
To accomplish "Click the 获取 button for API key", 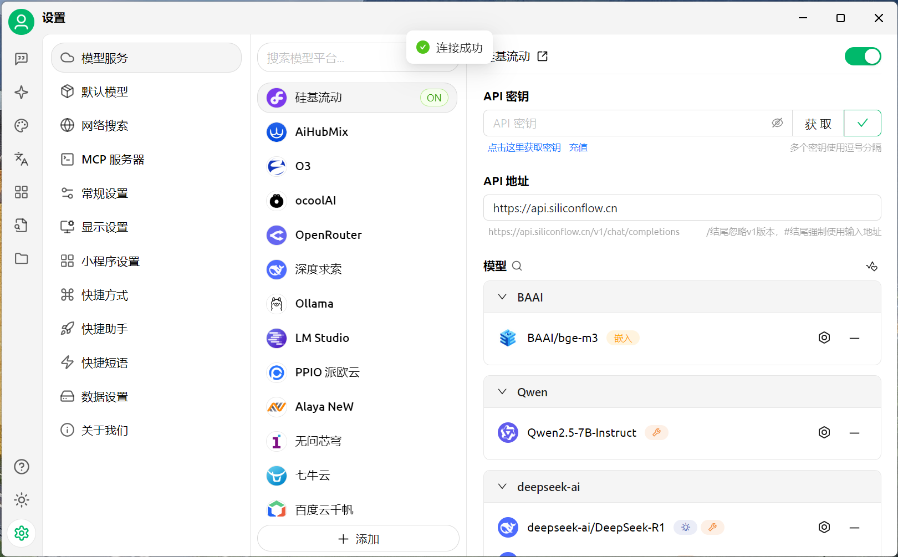I will (817, 123).
